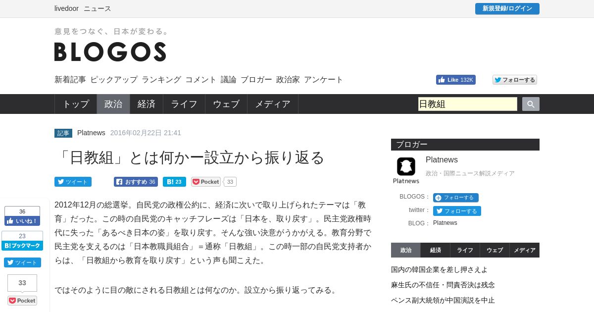
Task: Select ウェブ in dark nav bar
Action: (x=226, y=104)
